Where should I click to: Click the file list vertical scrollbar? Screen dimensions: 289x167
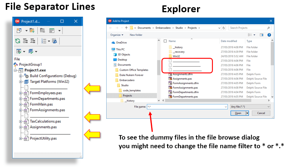point(272,54)
